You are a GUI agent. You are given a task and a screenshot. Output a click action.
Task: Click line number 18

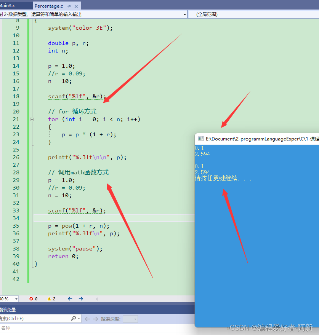tap(16, 96)
